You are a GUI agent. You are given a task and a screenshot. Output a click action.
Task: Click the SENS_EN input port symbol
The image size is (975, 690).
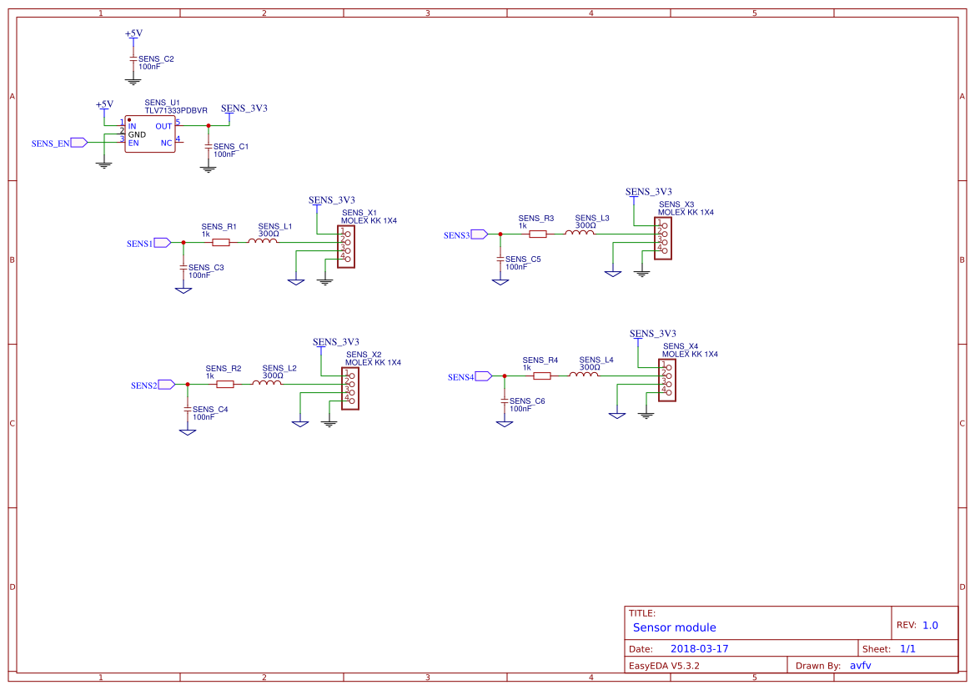point(78,143)
